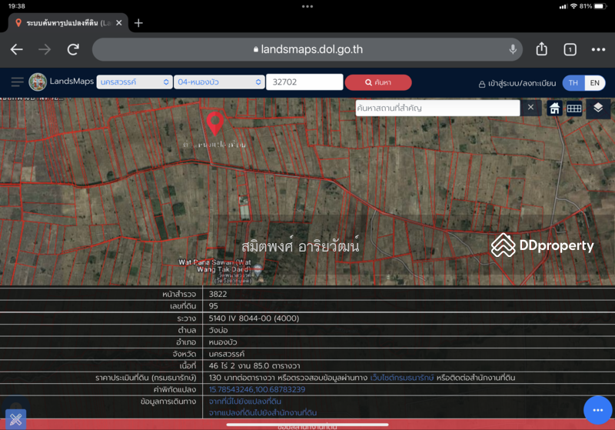This screenshot has height=430, width=615.
Task: Click จากแปลงที่ดินไปยังสำนักงานที่ดิน link
Action: point(262,412)
